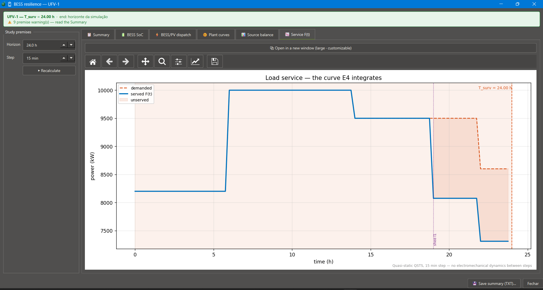543x290 pixels.
Task: Increase the Step value with up arrow
Action: [x=64, y=58]
